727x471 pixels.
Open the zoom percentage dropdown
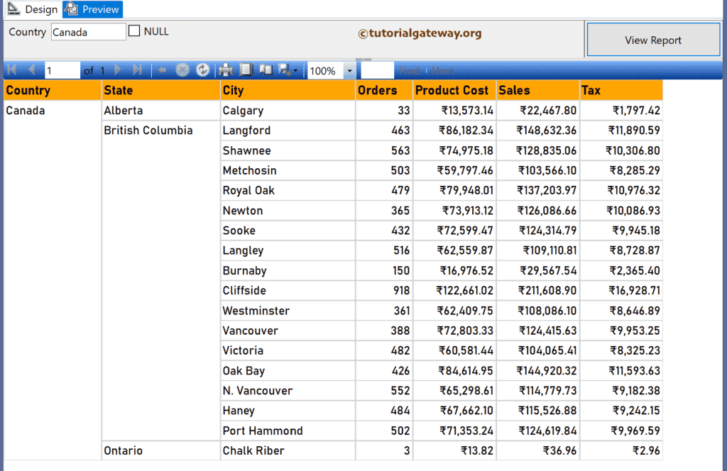point(349,70)
